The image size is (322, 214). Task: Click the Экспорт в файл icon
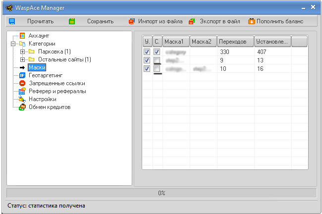[192, 21]
